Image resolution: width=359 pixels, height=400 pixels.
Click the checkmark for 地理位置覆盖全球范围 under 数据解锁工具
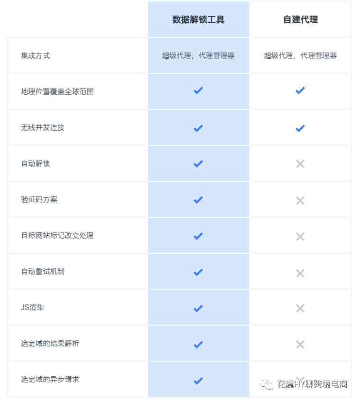[198, 90]
